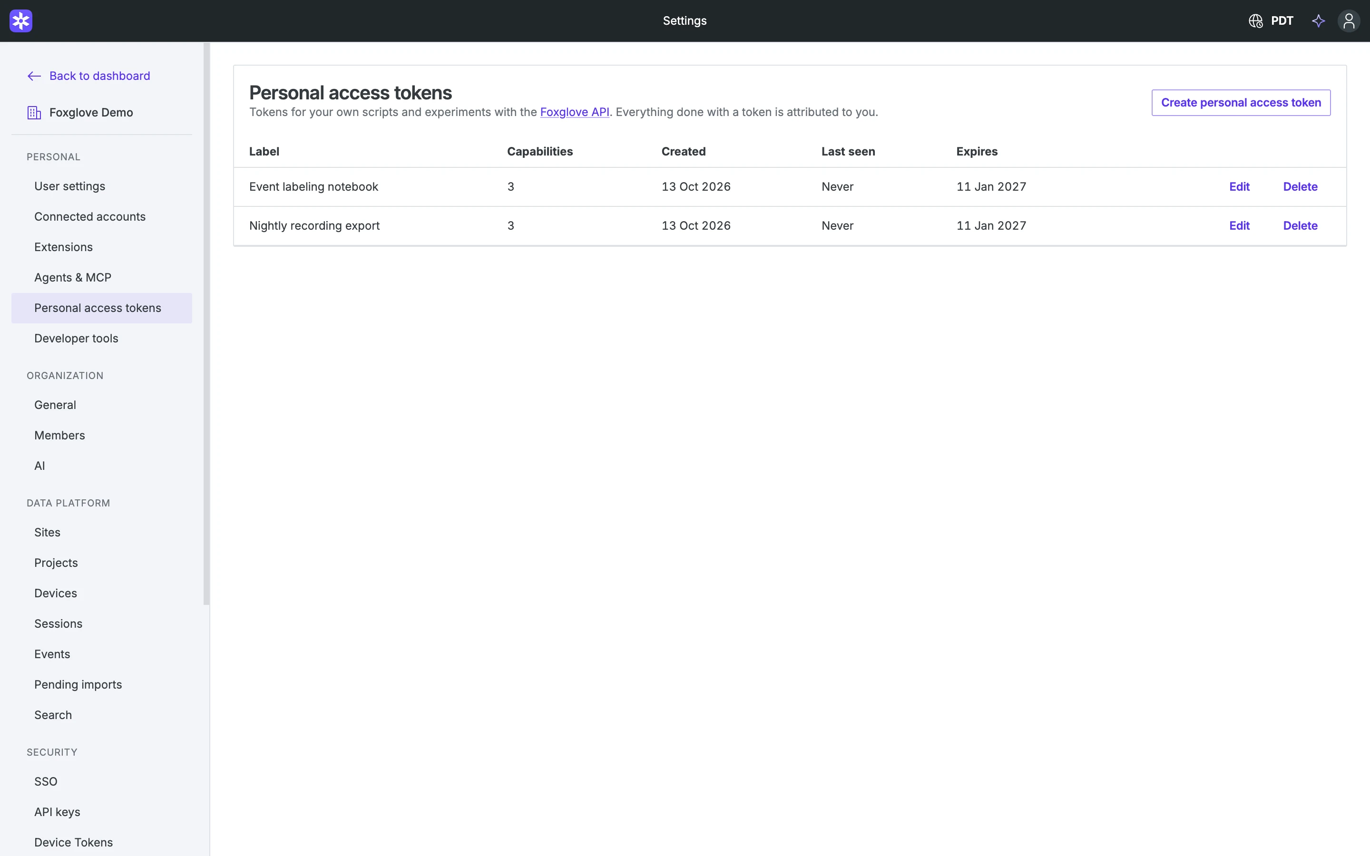1370x856 pixels.
Task: Select Personal access tokens in sidebar
Action: (x=102, y=308)
